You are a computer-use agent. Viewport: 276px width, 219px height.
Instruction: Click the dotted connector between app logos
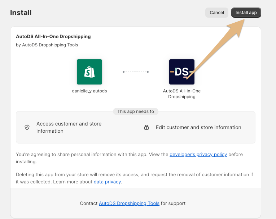[x=136, y=72]
